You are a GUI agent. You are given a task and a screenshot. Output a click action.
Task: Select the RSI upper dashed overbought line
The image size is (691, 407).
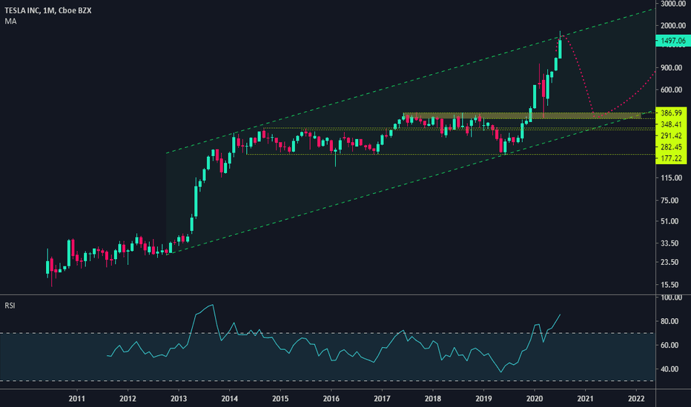[328, 333]
